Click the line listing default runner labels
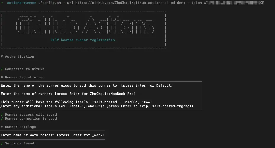Viewport: 275px width, 148px height. coord(77,102)
